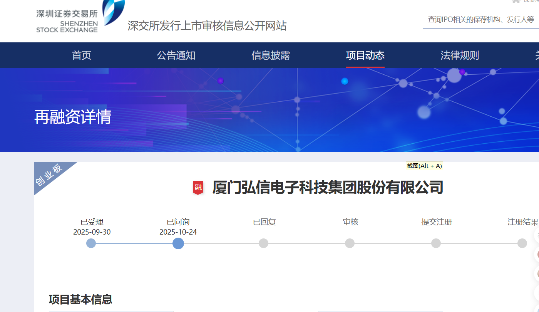This screenshot has height=312, width=539.
Task: Click the 已回复 timeline node
Action: click(x=263, y=243)
